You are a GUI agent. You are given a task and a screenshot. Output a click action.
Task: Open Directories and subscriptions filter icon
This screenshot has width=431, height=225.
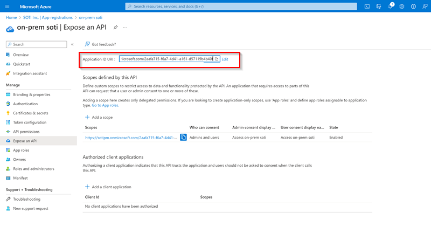pyautogui.click(x=379, y=6)
